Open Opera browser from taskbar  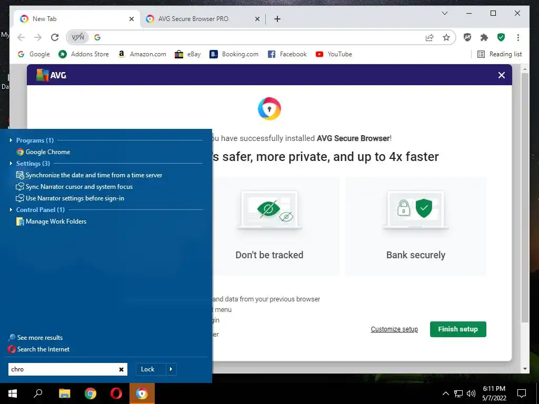[116, 393]
